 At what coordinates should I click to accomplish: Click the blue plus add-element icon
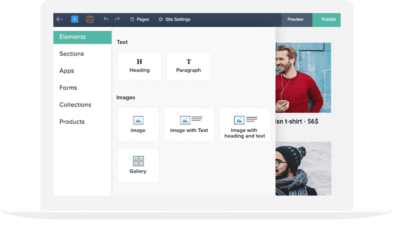[x=75, y=19]
